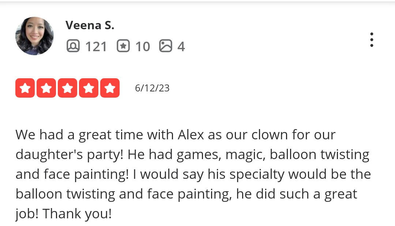The height and width of the screenshot is (226, 395).
Task: Click the photos icon beside 4
Action: pyautogui.click(x=166, y=46)
